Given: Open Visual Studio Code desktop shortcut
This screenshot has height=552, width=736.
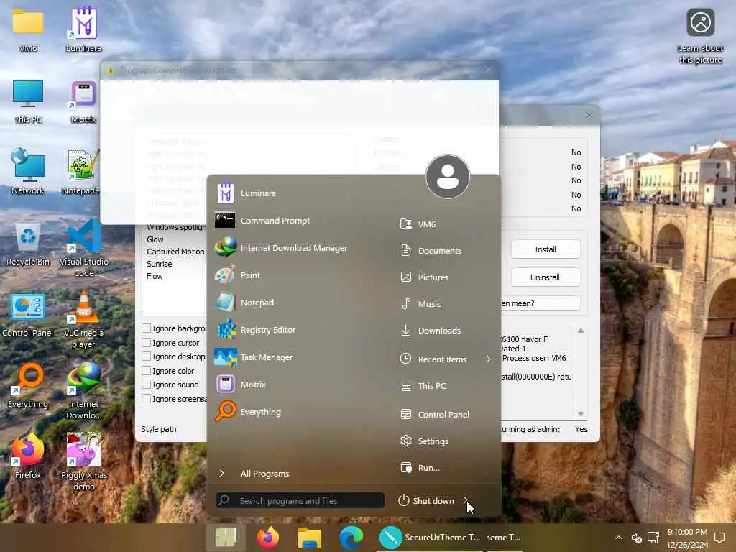Looking at the screenshot, I should (84, 248).
